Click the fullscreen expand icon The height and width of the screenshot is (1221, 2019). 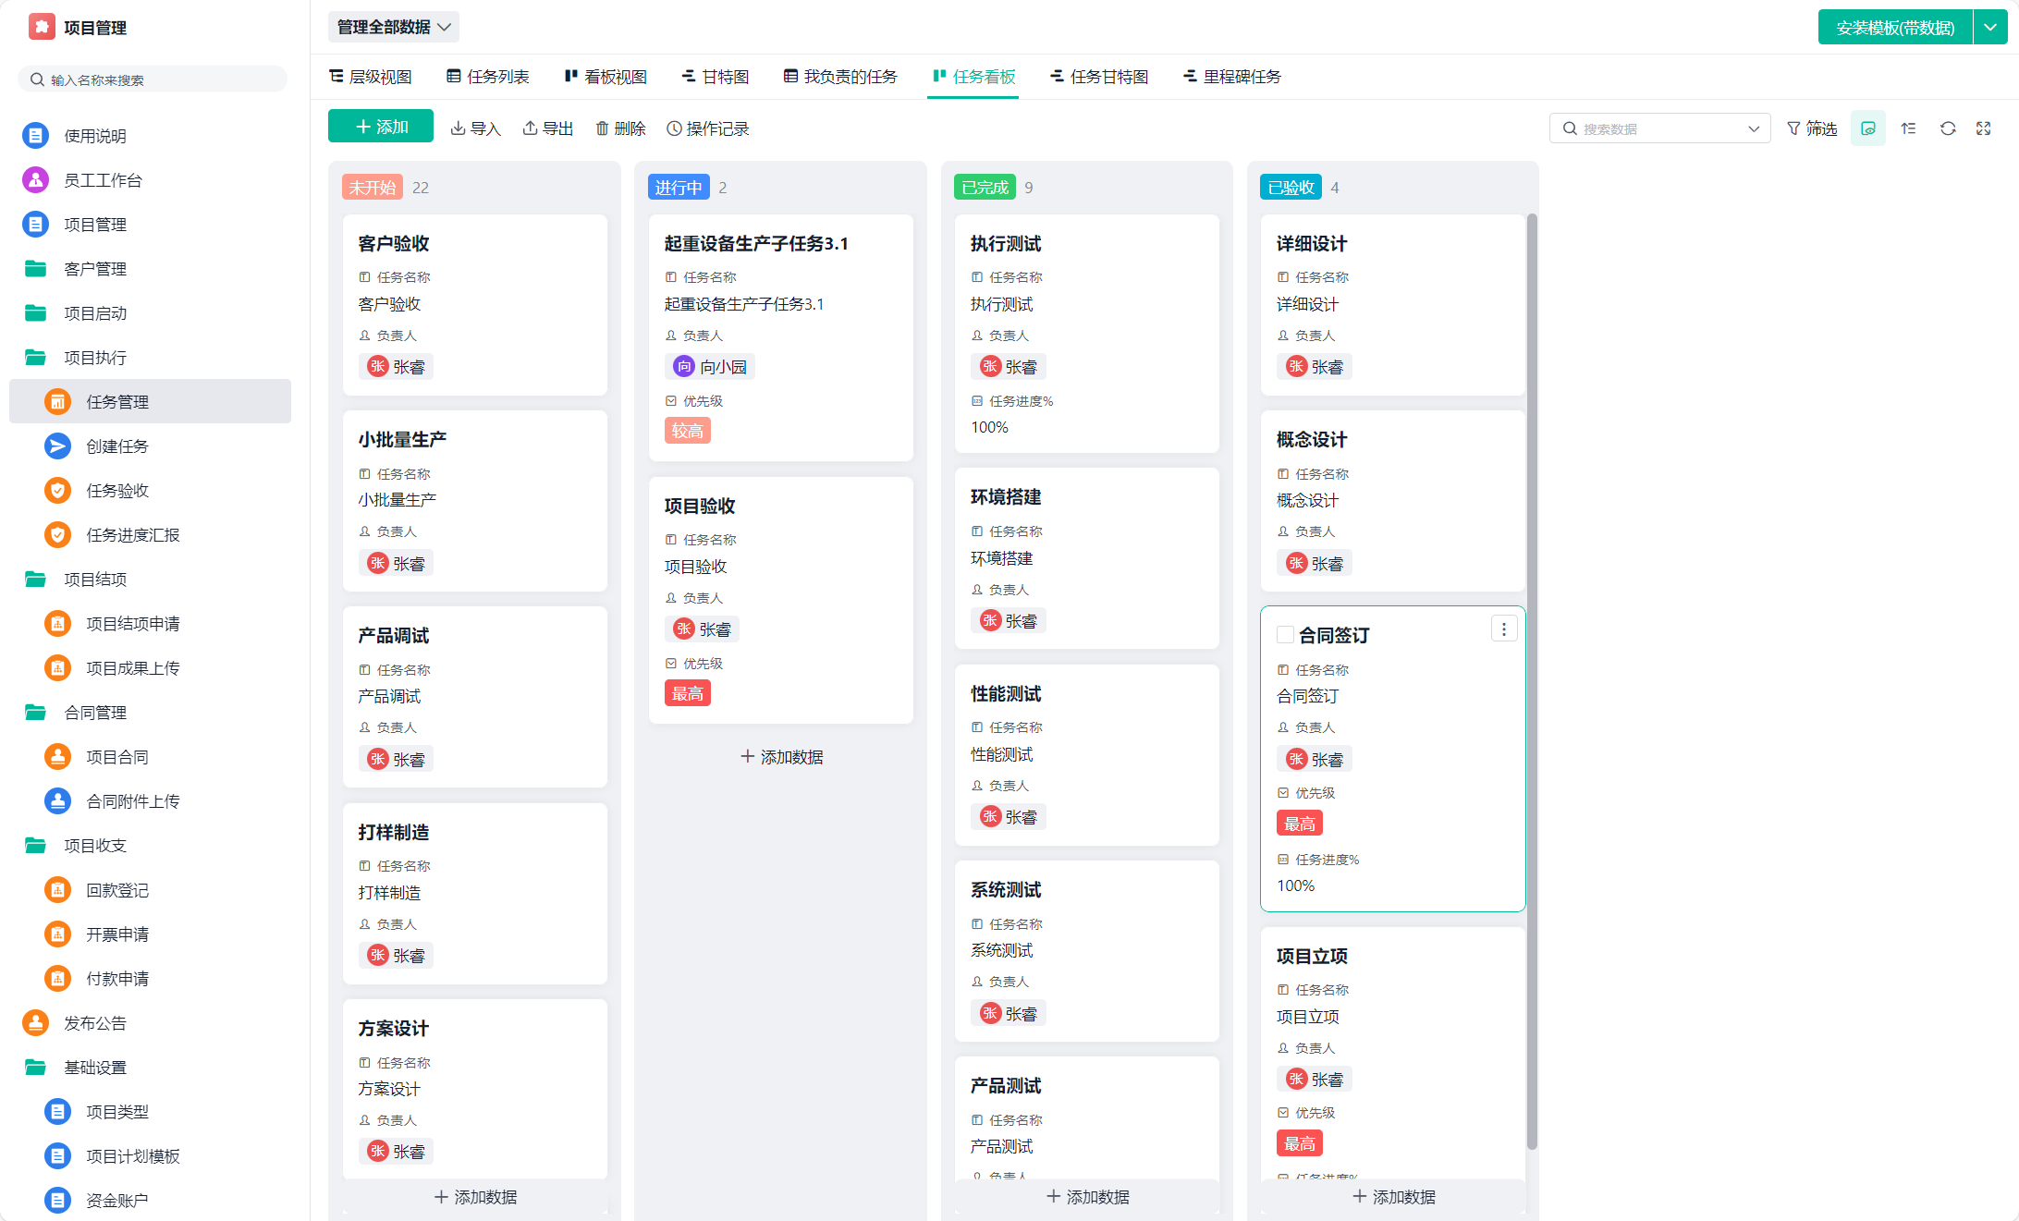tap(1983, 128)
